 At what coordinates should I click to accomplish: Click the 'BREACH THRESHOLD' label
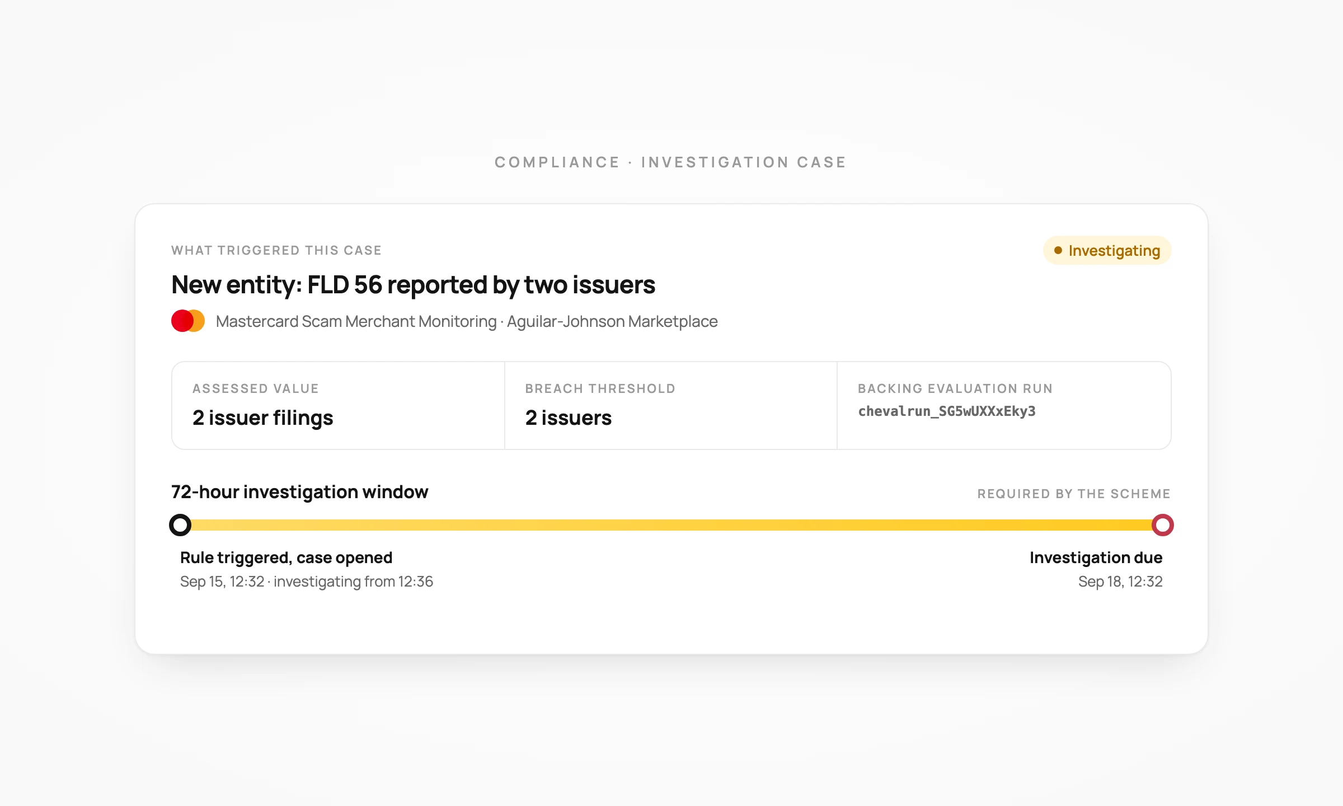pos(600,388)
